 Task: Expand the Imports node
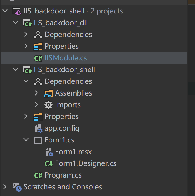click(36, 105)
